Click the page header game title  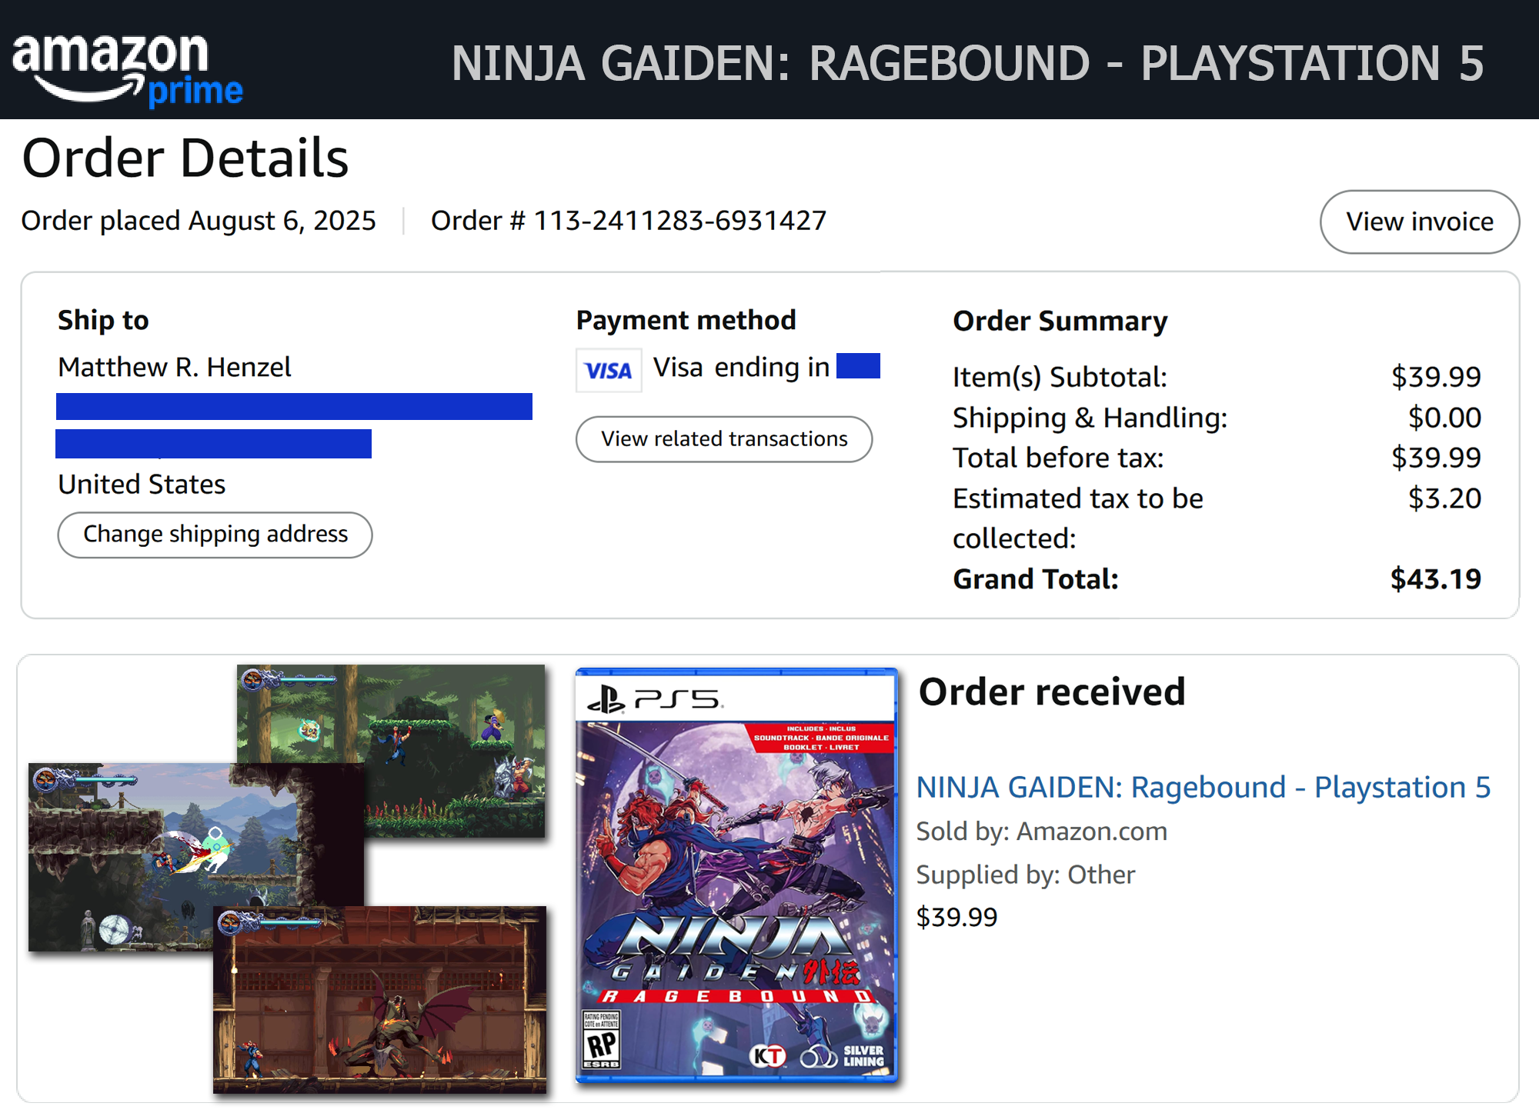click(x=966, y=63)
